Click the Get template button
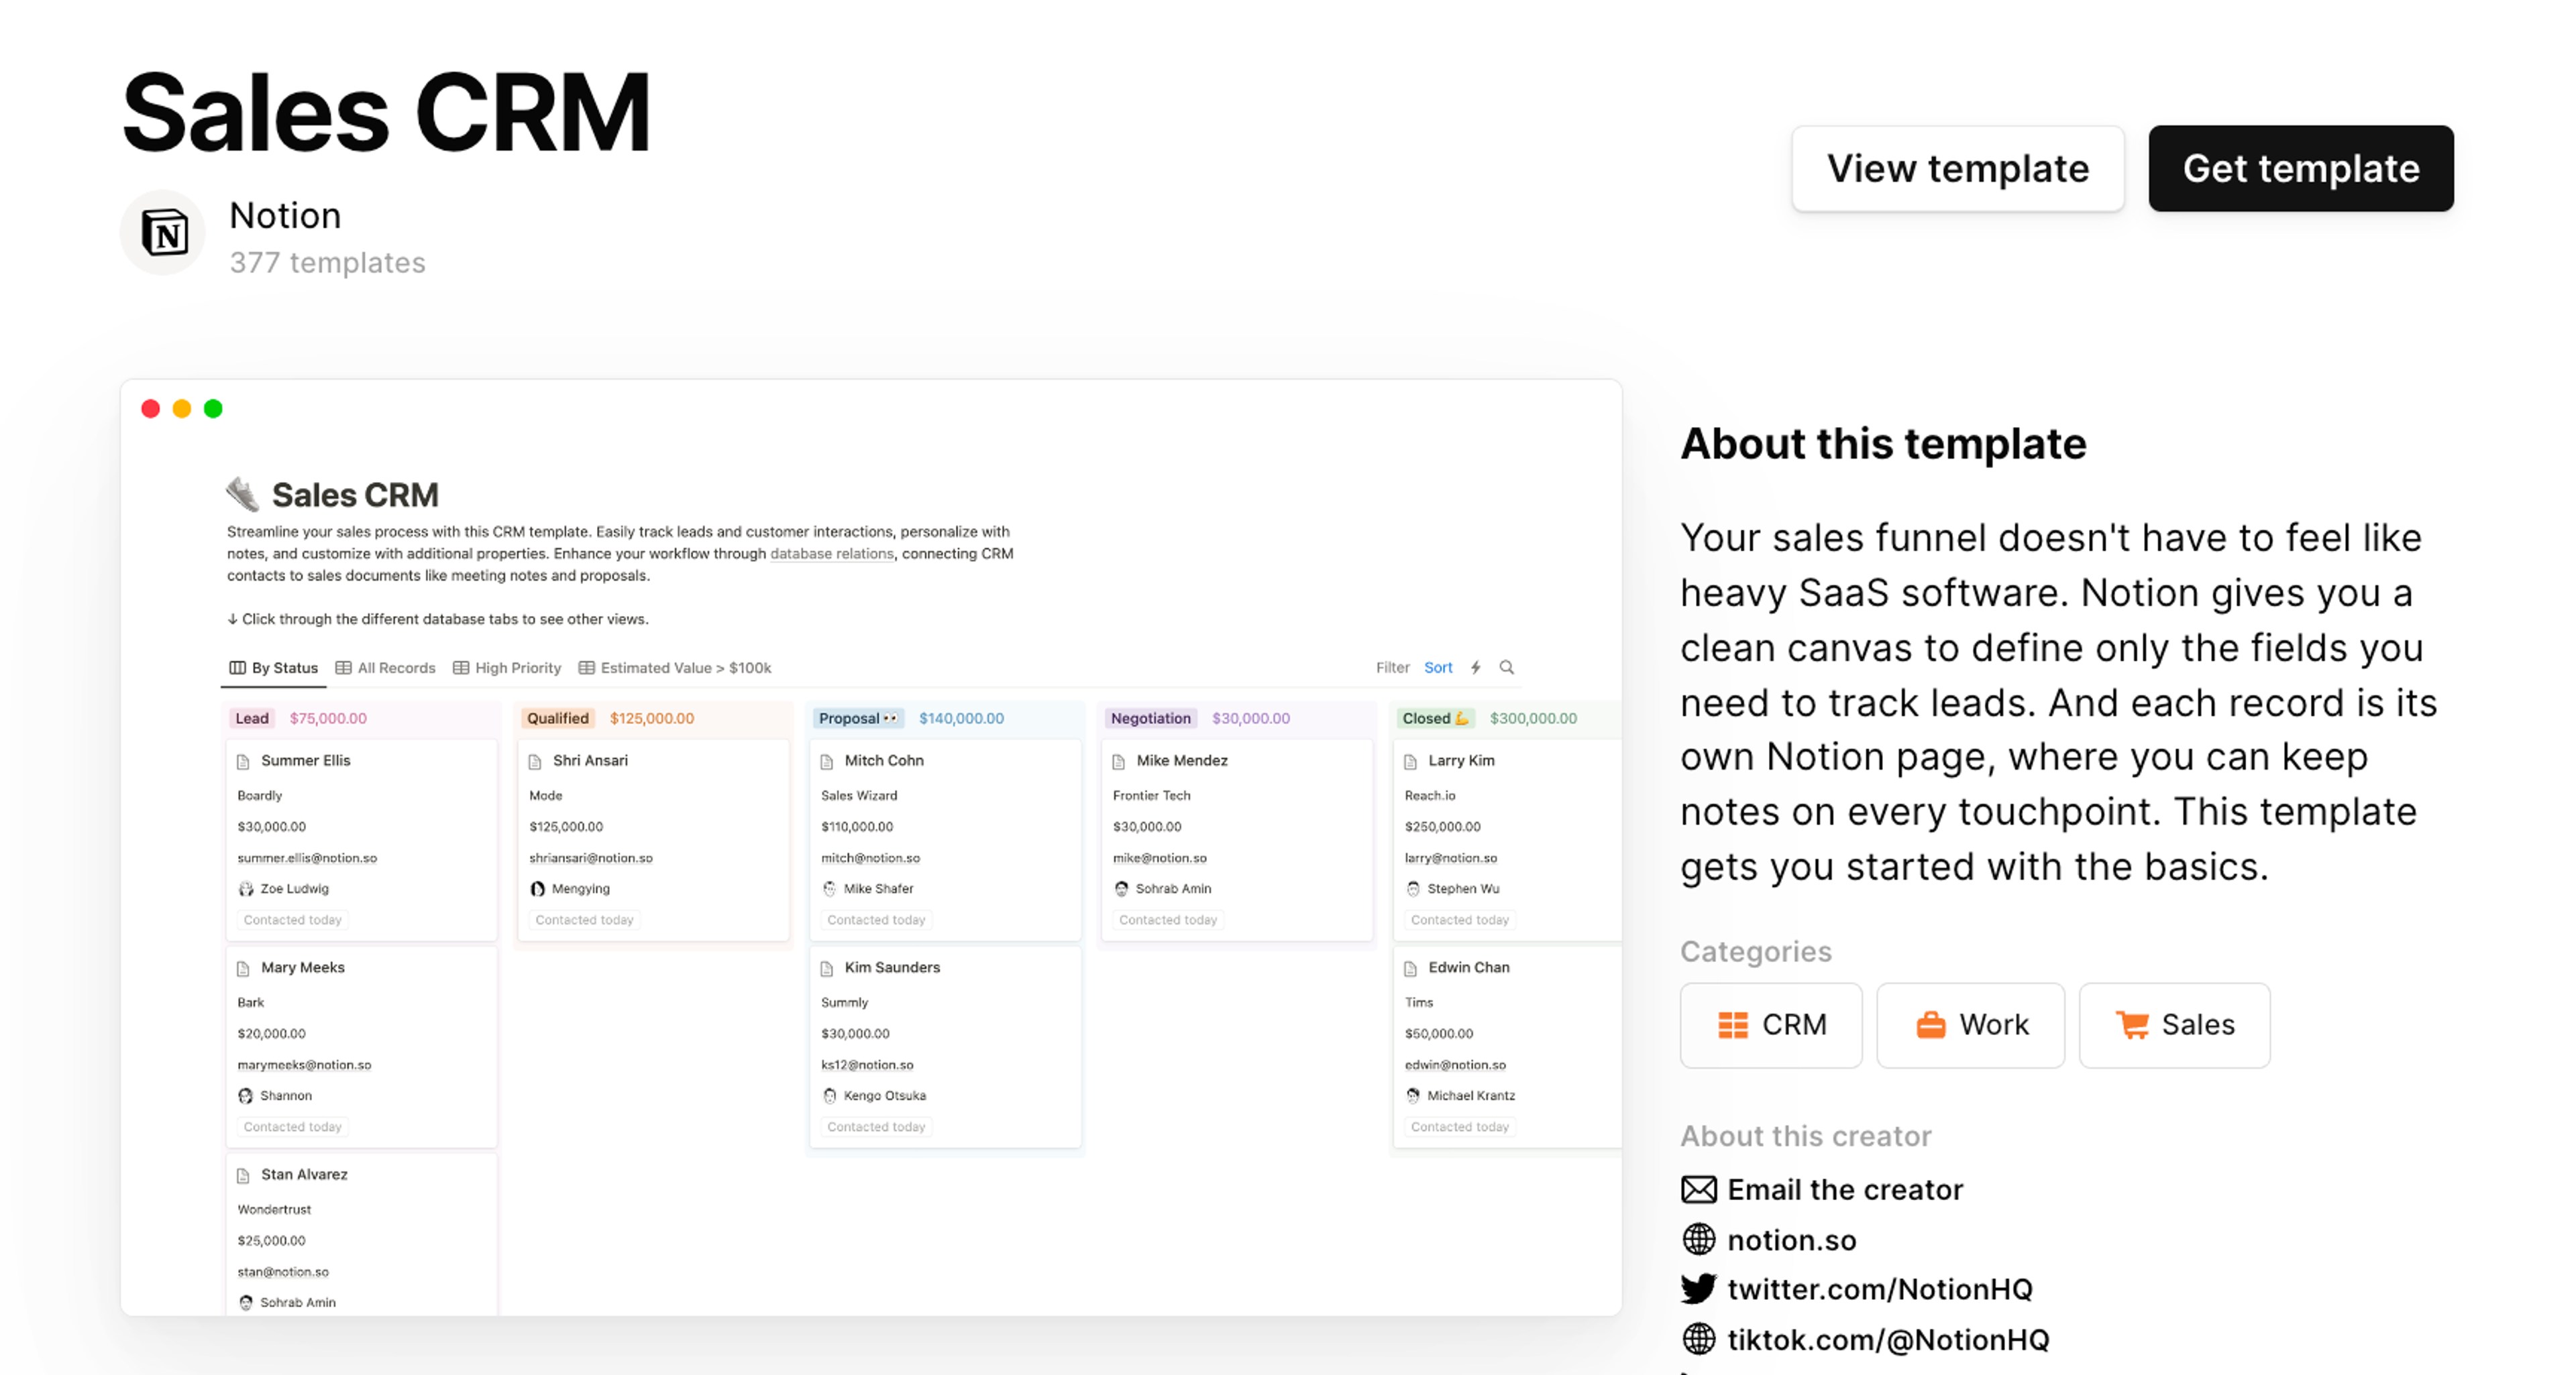 (2300, 168)
